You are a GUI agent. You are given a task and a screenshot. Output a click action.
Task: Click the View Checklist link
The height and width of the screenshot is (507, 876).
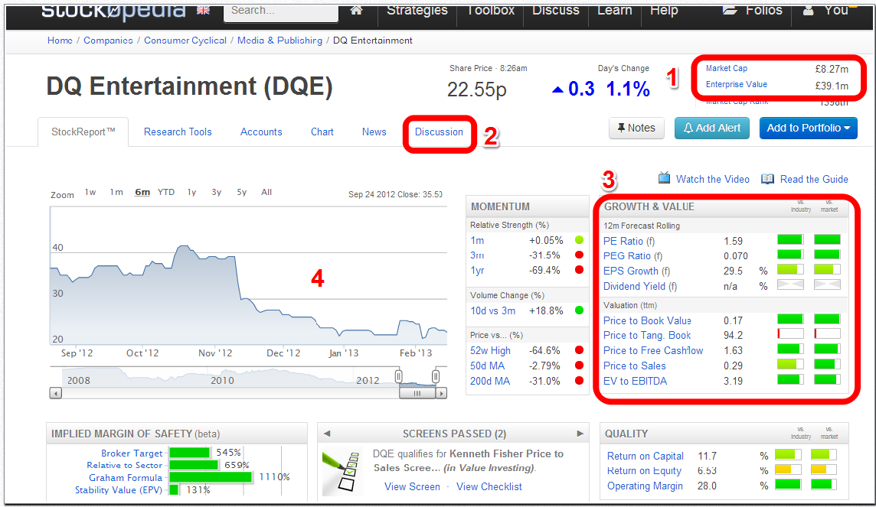click(489, 486)
